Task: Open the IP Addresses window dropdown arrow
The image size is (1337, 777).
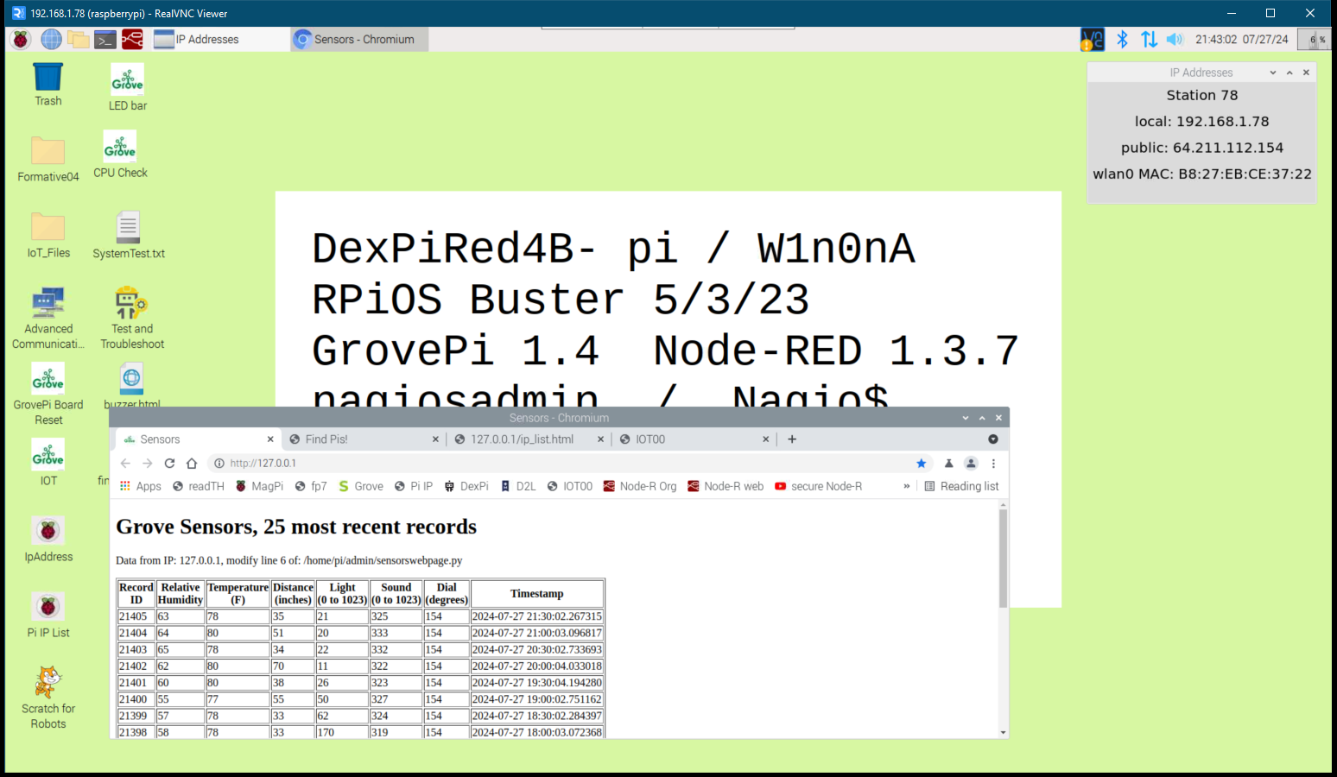Action: (x=1272, y=73)
